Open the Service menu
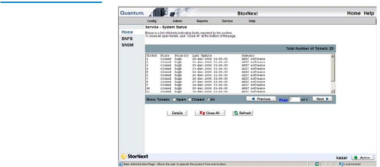Viewport: 380px width, 167px height. (227, 21)
